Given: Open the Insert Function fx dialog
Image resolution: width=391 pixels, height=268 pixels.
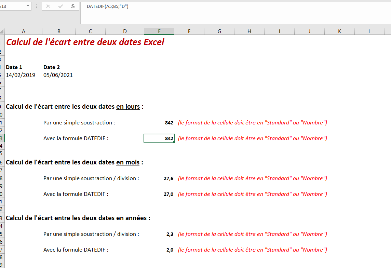Looking at the screenshot, I should 72,6.
